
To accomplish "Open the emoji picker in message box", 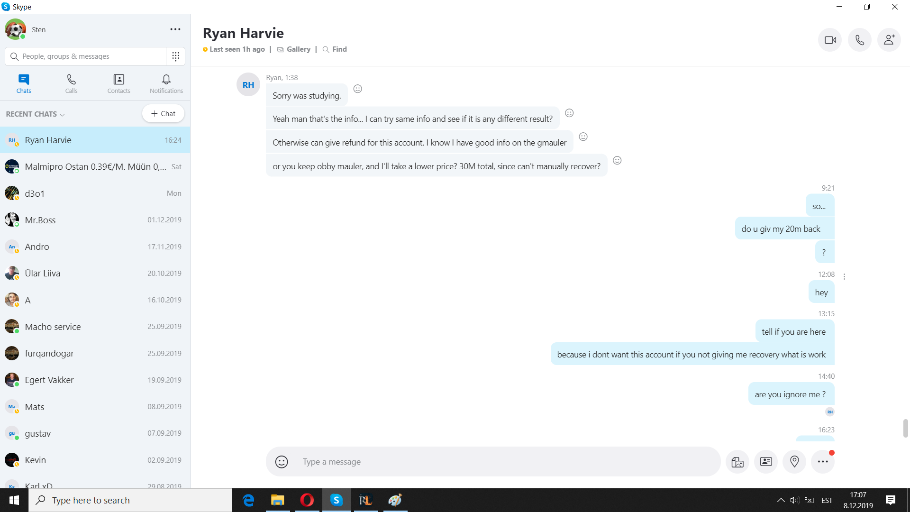I will [282, 462].
